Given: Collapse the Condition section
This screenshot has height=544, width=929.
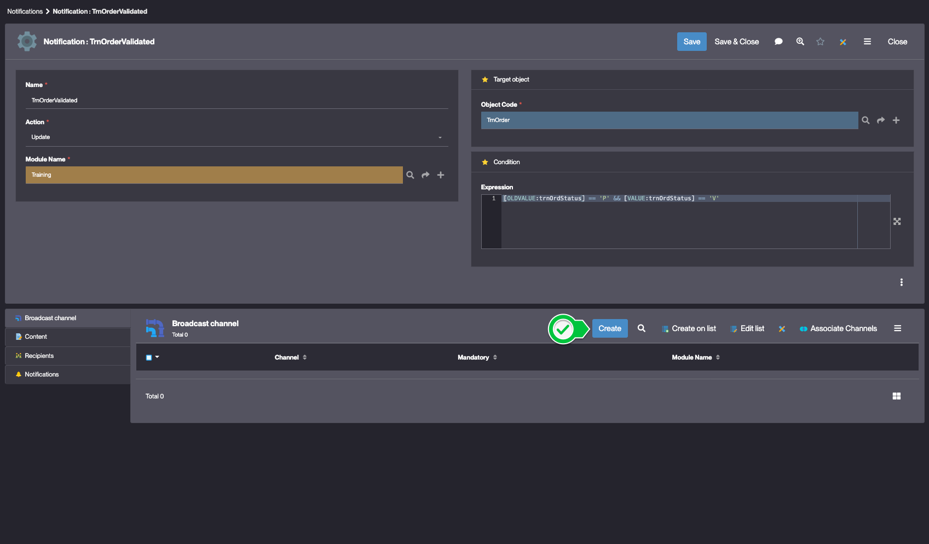Looking at the screenshot, I should click(x=506, y=162).
